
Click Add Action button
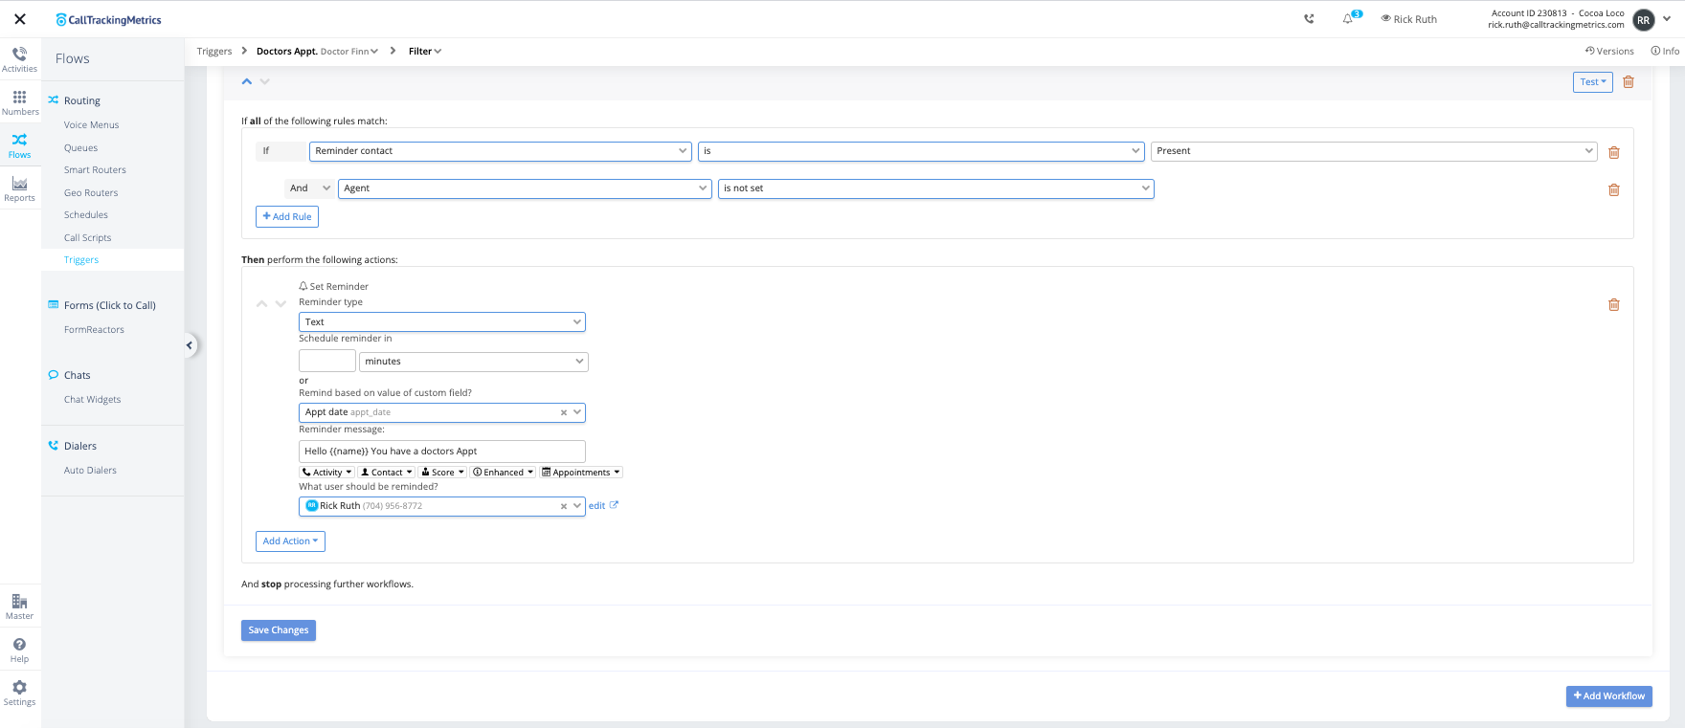point(290,541)
